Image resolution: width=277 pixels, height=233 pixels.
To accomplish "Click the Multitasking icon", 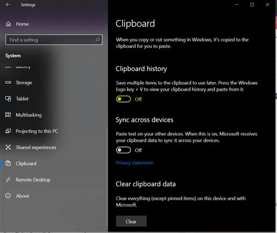I will (x=8, y=115).
